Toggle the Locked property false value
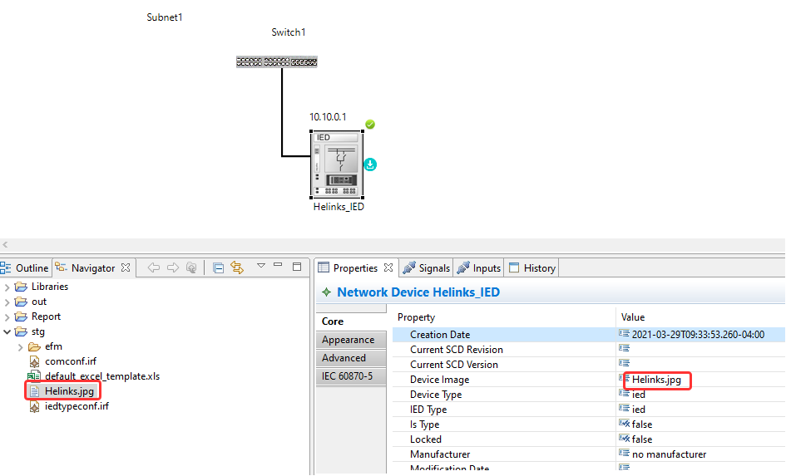Viewport: 786px width, 476px height. pyautogui.click(x=641, y=439)
